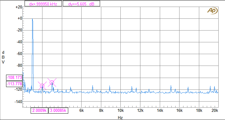
Task: Click the Hz horizontal axis label
Action: pos(120,118)
